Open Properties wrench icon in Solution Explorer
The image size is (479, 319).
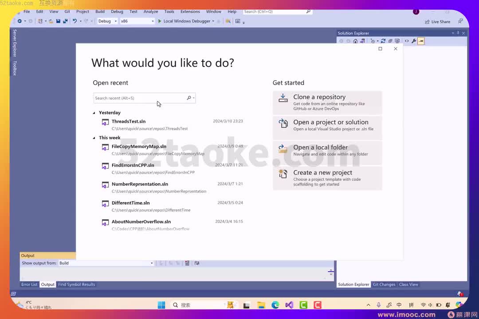[414, 41]
